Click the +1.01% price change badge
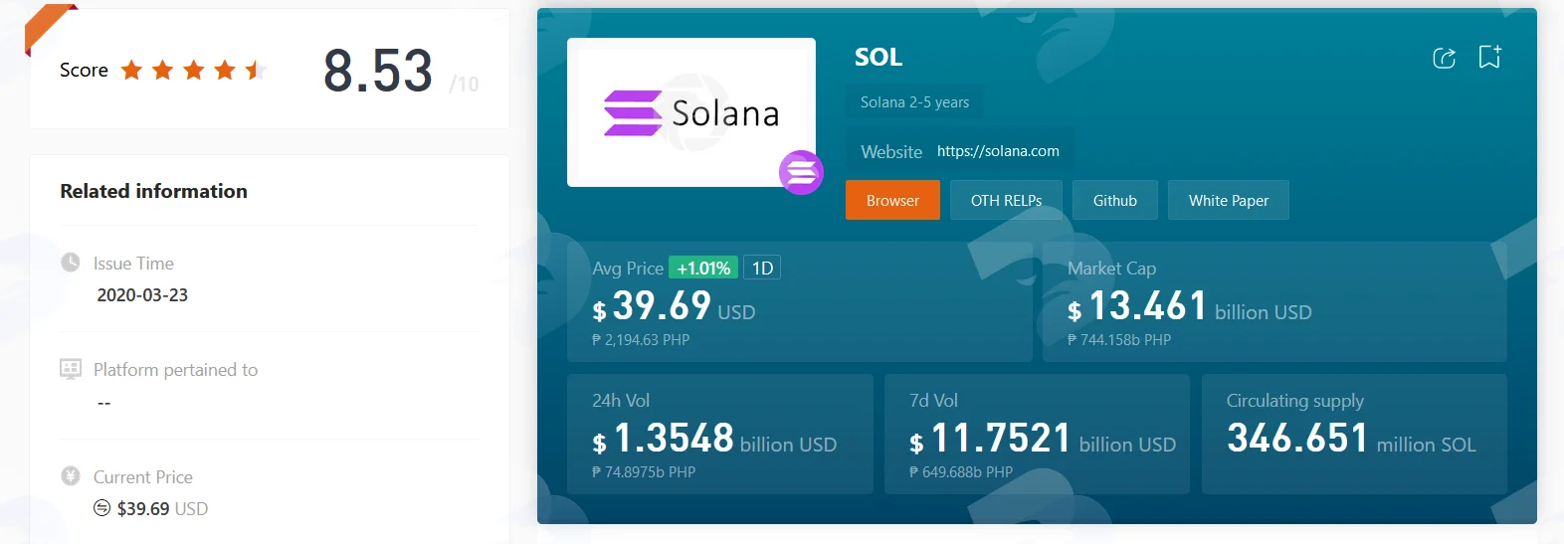 (703, 268)
